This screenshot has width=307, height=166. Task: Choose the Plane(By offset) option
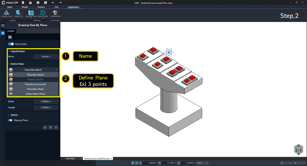33,89
